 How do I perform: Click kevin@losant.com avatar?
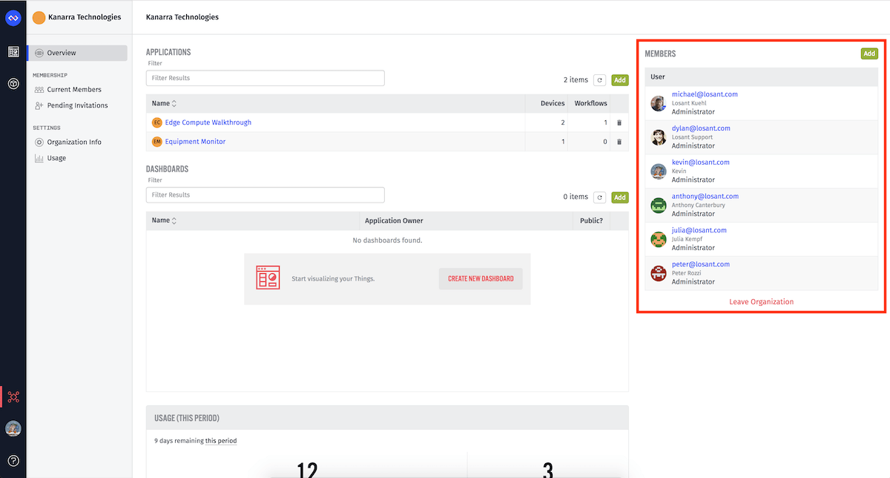[659, 171]
